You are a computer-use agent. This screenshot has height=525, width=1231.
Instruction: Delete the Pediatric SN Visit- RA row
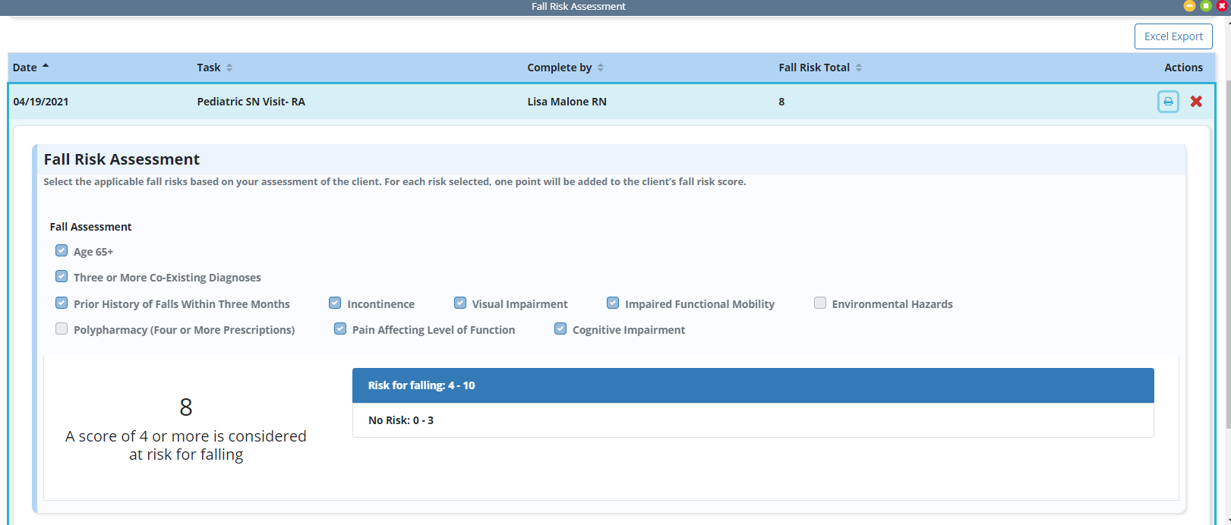point(1196,102)
